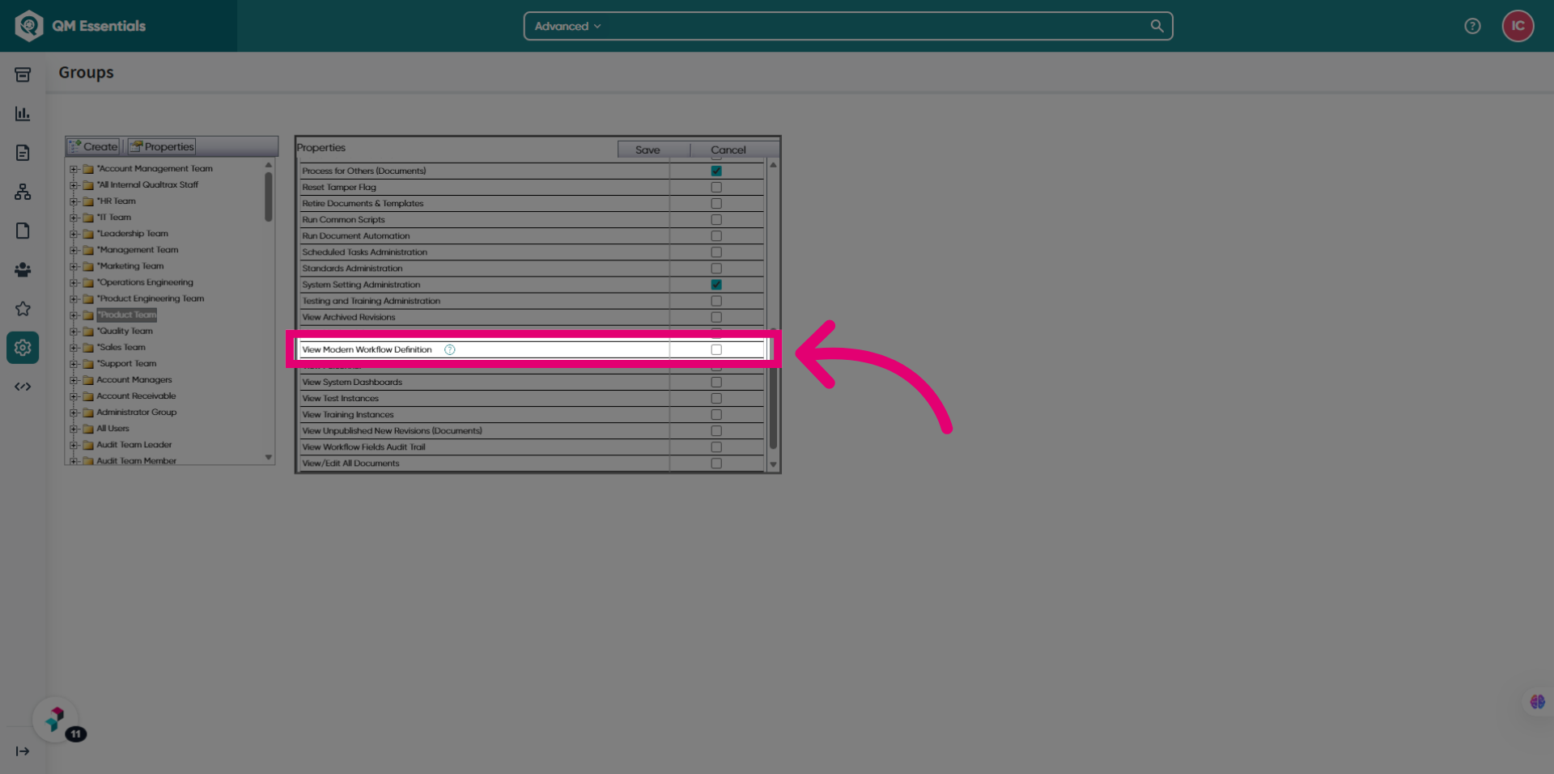
Task: Check View Modern Workflow Definition
Action: 716,349
